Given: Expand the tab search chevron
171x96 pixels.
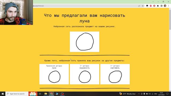Looking at the screenshot, I should pos(153,2).
